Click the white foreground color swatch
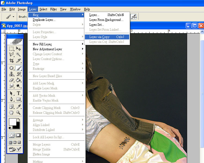The height and width of the screenshot is (163, 204). (12, 122)
